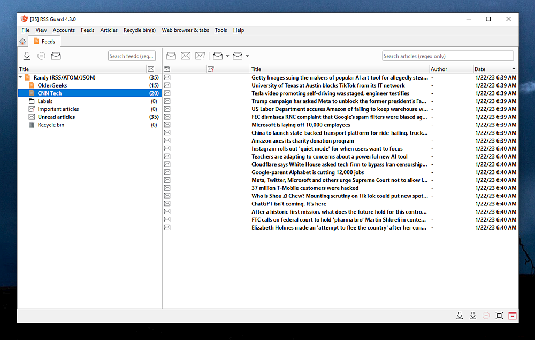Click the first download icon in status bar

[x=460, y=315]
